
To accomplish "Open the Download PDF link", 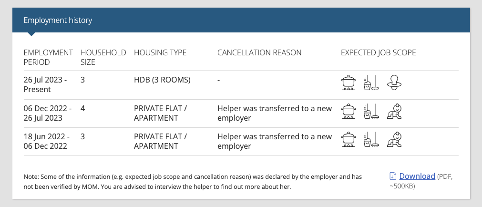I will (417, 176).
